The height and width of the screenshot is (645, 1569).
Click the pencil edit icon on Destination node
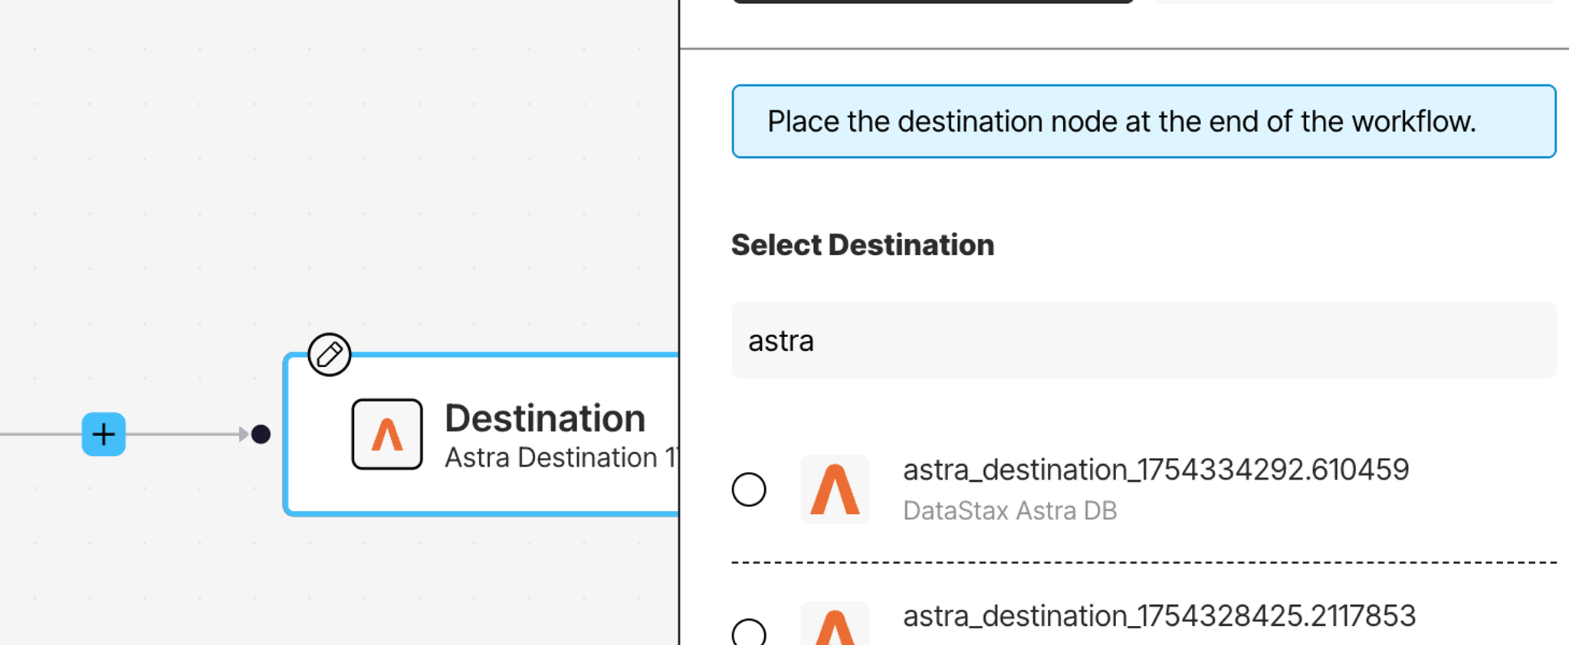(x=330, y=355)
